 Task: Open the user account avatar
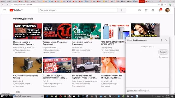coord(167,10)
